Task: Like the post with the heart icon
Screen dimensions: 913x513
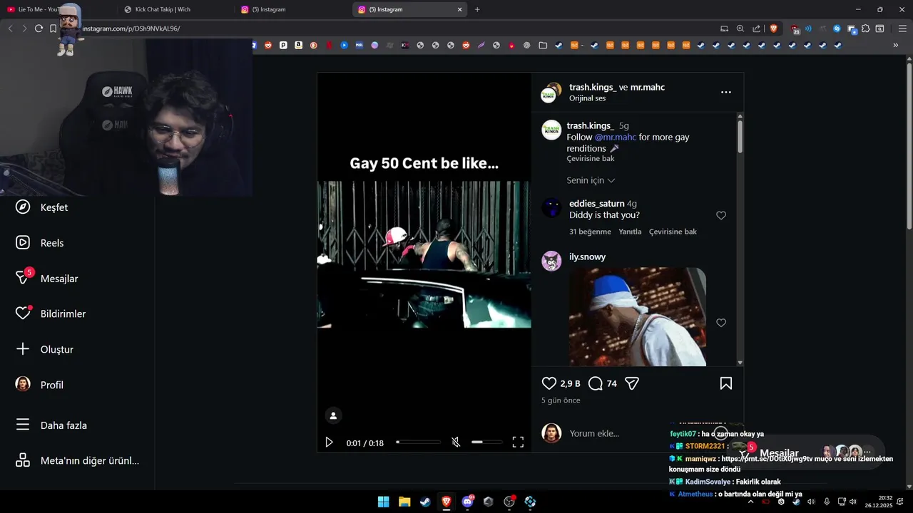Action: pyautogui.click(x=549, y=383)
